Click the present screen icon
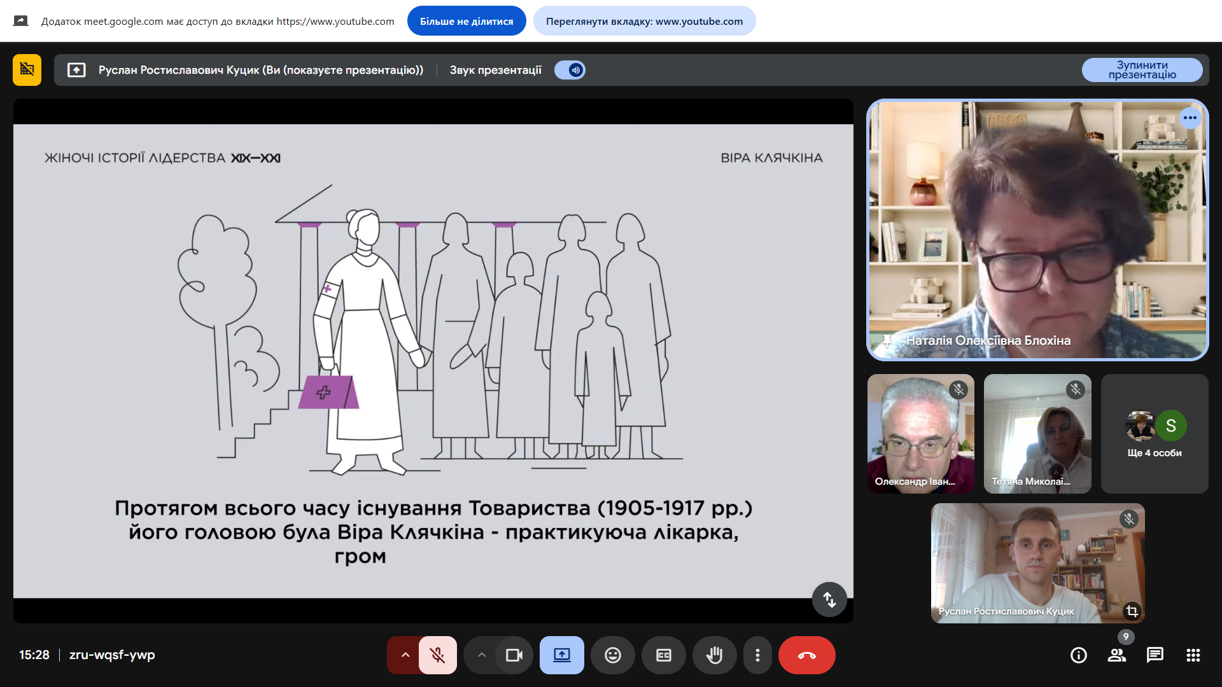Viewport: 1222px width, 687px height. [x=561, y=655]
